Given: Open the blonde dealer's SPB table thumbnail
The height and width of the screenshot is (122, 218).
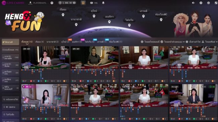Looking at the screenshot, I should click(95, 58).
